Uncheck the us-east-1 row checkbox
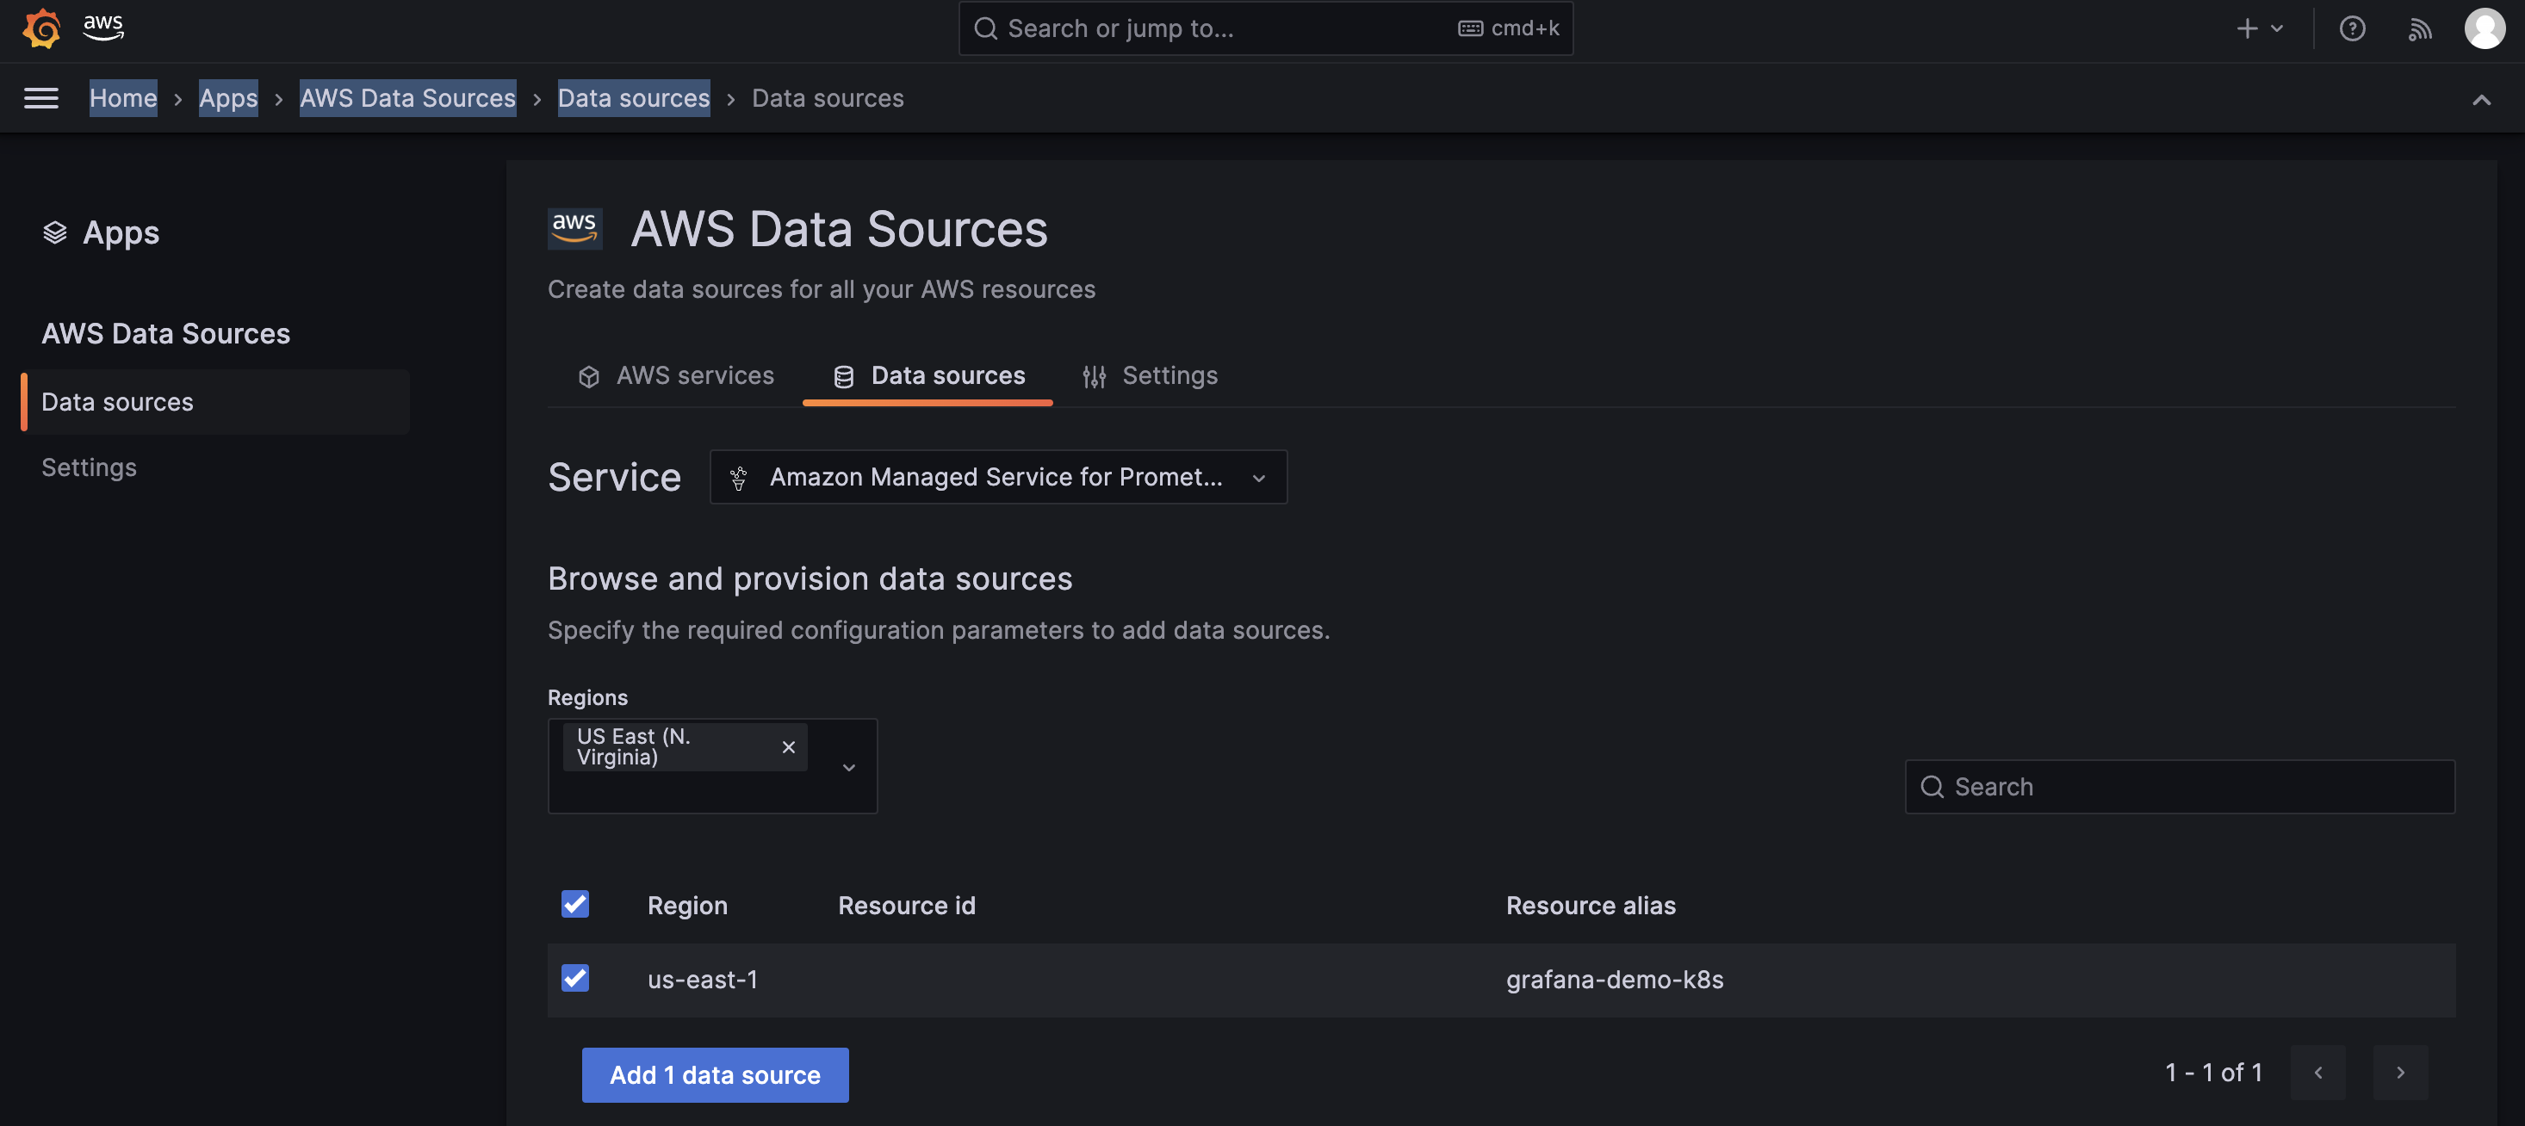This screenshot has width=2525, height=1126. click(x=574, y=978)
